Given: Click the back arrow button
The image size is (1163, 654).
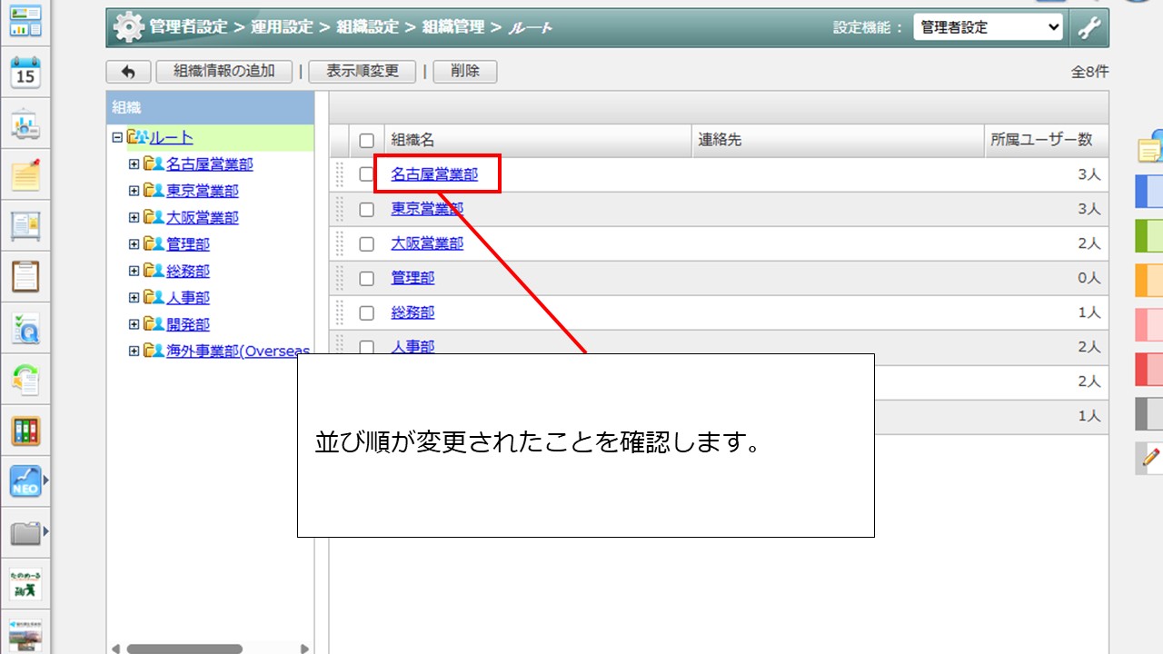Looking at the screenshot, I should tap(128, 72).
